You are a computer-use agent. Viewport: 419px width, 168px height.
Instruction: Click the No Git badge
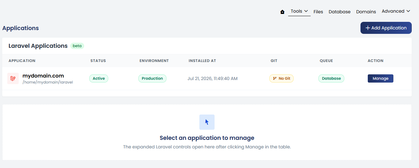point(281,78)
